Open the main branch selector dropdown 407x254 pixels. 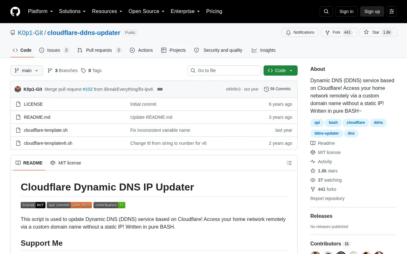pos(27,70)
